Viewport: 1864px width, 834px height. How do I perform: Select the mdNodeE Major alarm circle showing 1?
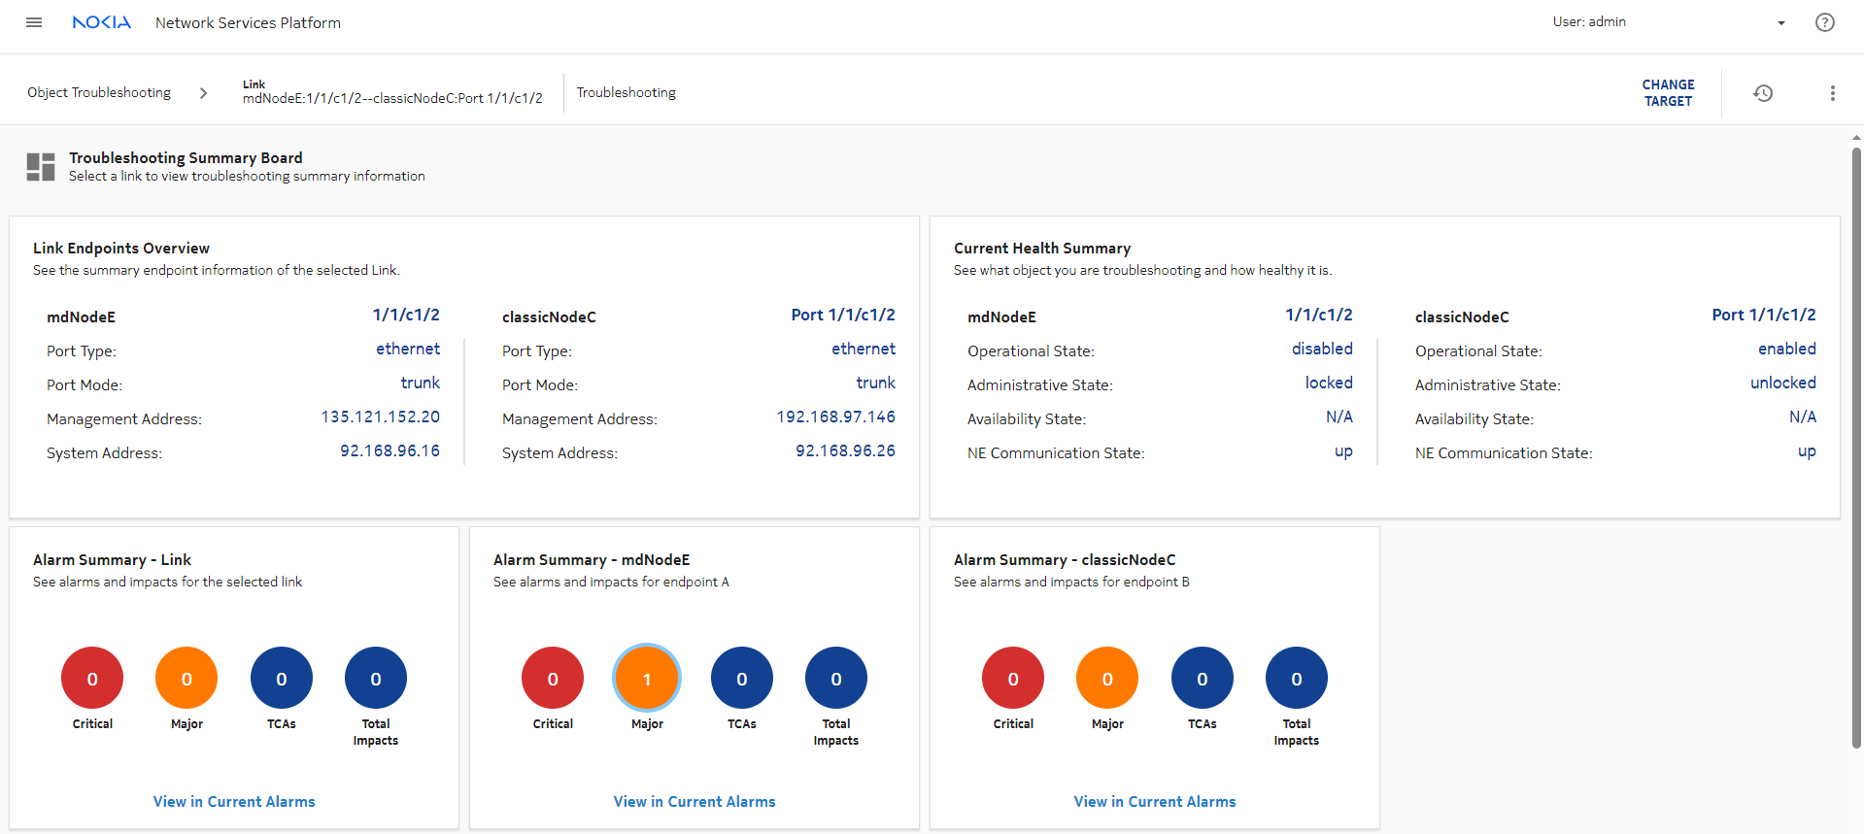click(647, 678)
